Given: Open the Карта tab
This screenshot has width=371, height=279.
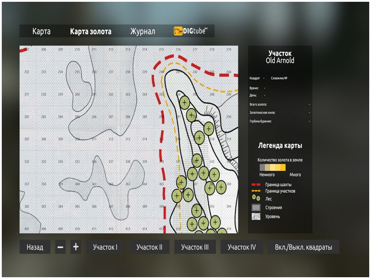Looking at the screenshot, I should click(x=41, y=32).
